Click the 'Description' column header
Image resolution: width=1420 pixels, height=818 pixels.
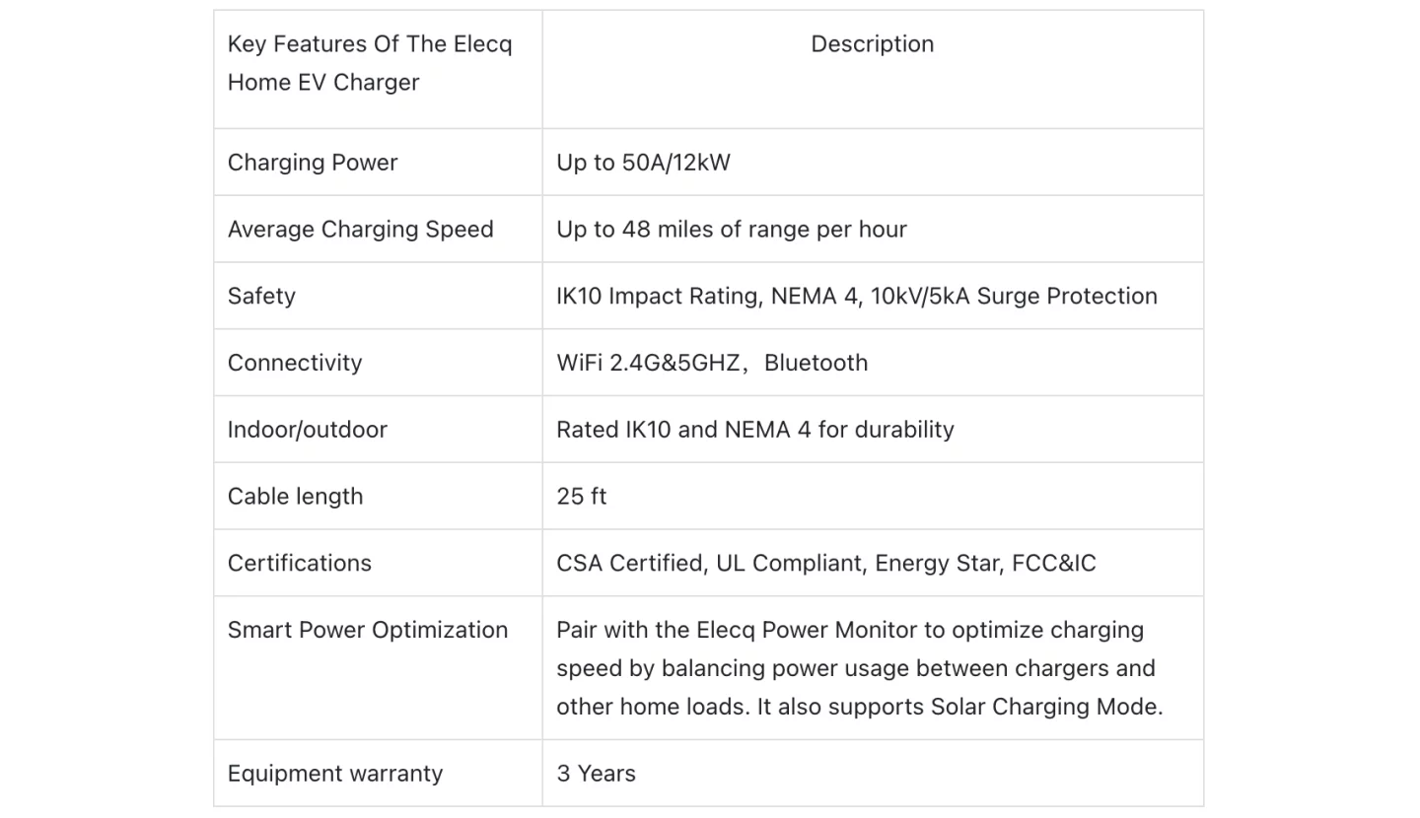872,44
